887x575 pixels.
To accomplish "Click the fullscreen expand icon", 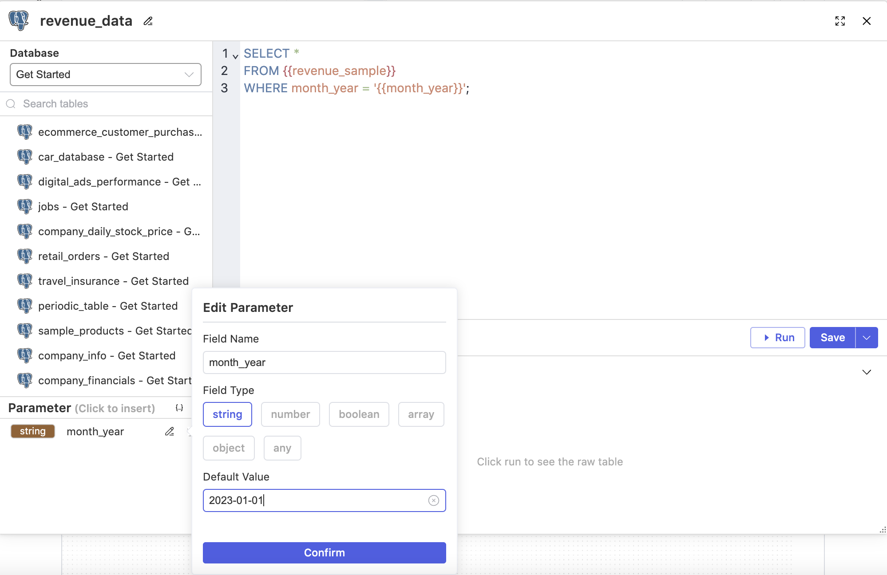I will (x=839, y=21).
